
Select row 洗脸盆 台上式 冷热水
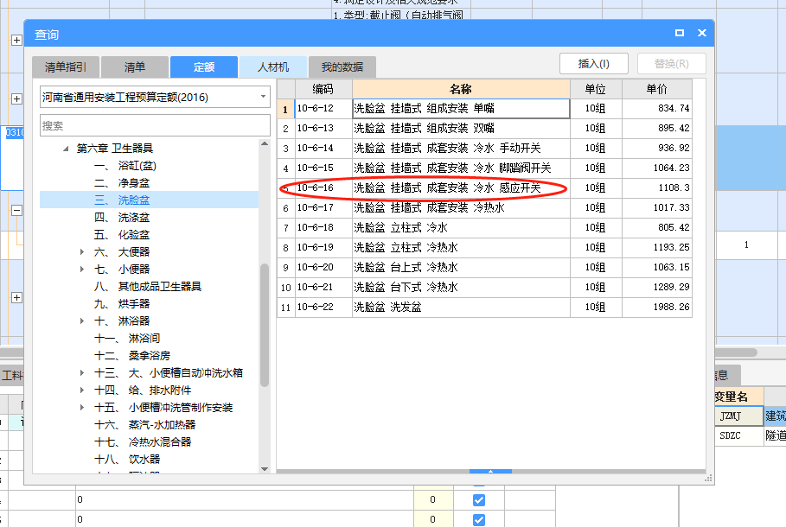click(x=484, y=268)
